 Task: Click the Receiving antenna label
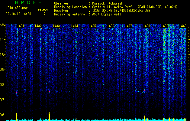pyautogui.click(x=69, y=14)
